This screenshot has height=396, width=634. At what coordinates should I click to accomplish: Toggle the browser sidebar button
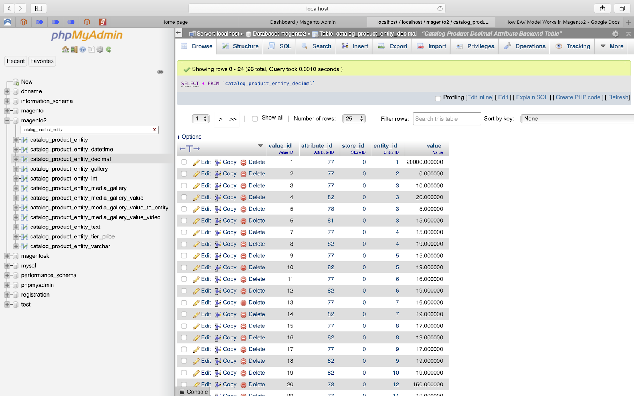click(38, 8)
